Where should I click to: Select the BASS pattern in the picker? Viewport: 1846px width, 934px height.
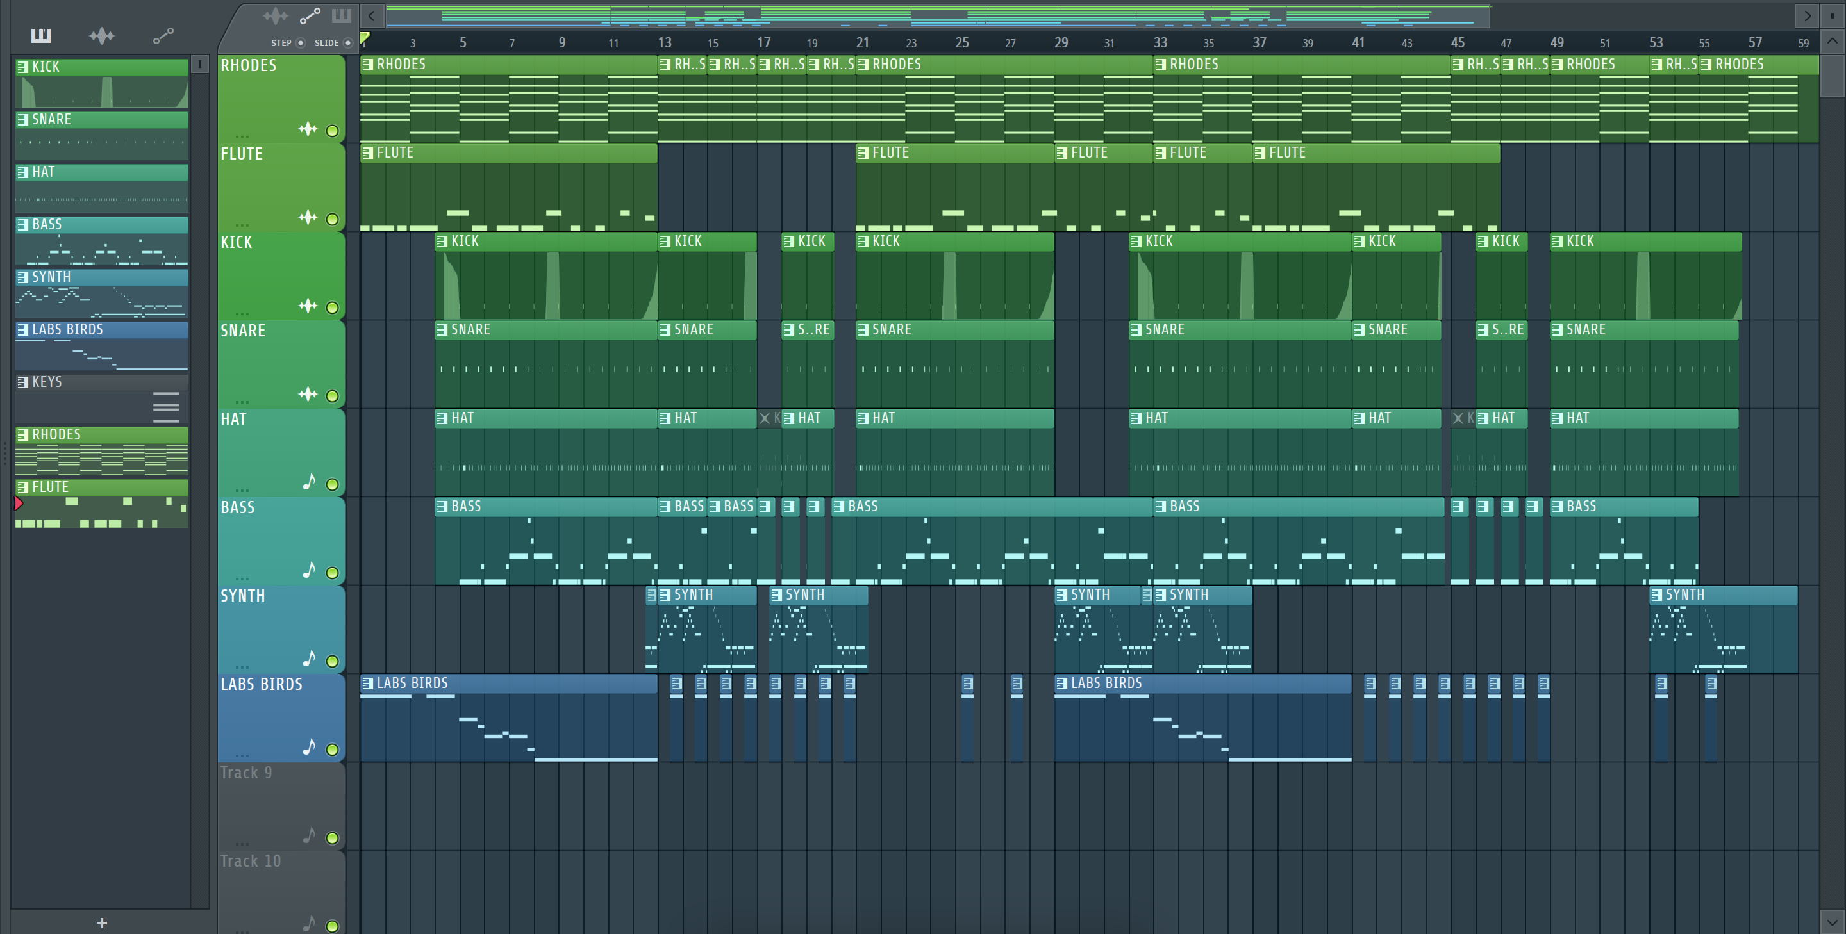click(x=102, y=241)
